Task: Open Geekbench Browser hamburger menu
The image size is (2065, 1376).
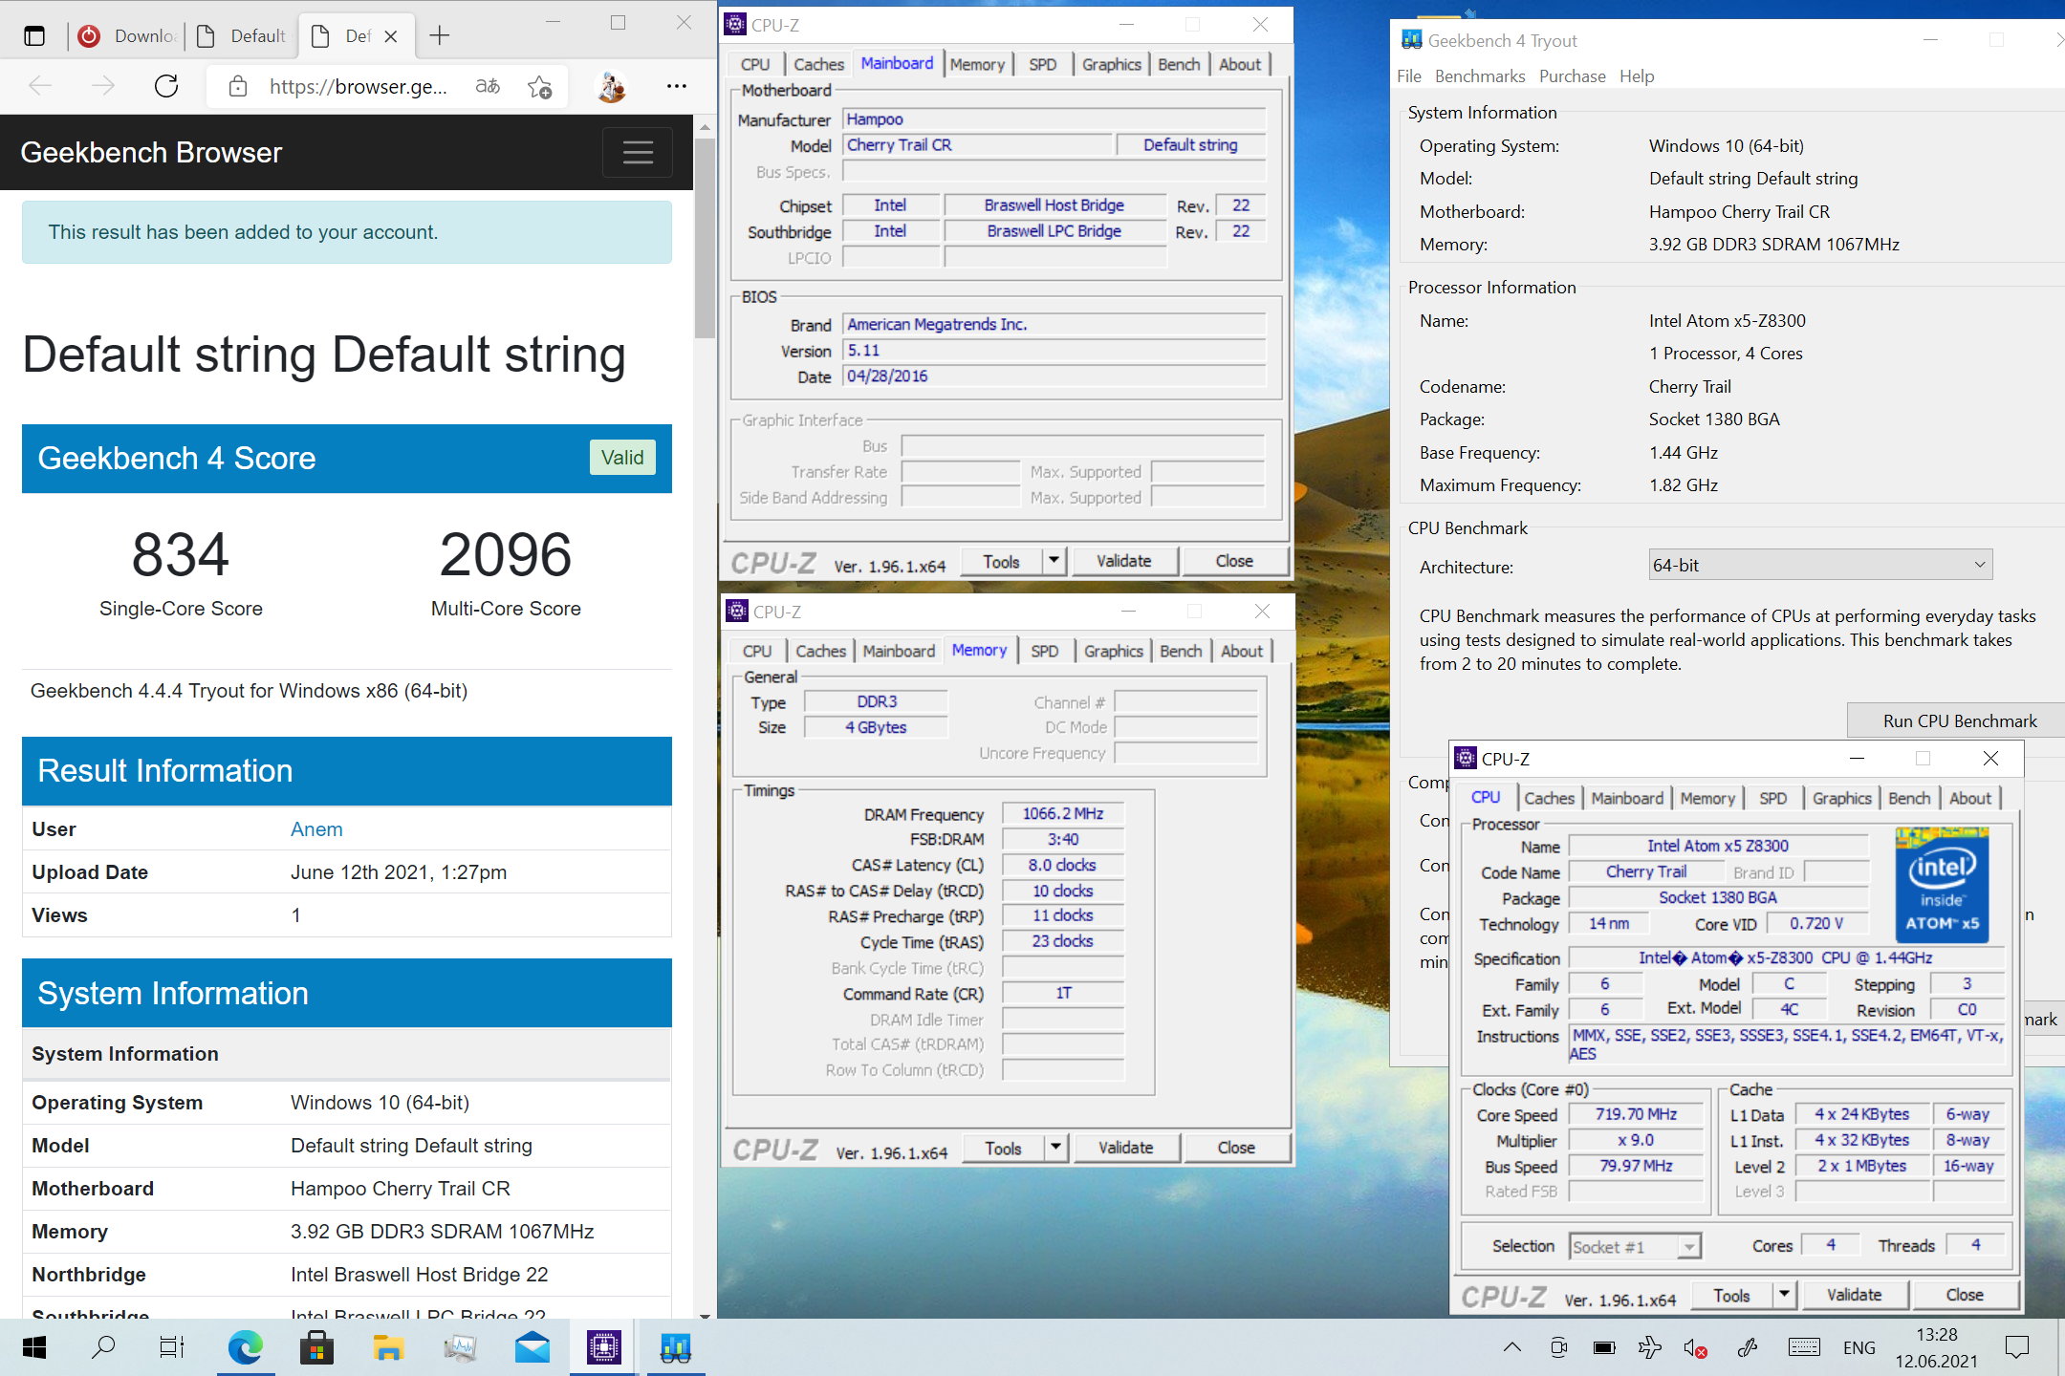Action: [638, 152]
